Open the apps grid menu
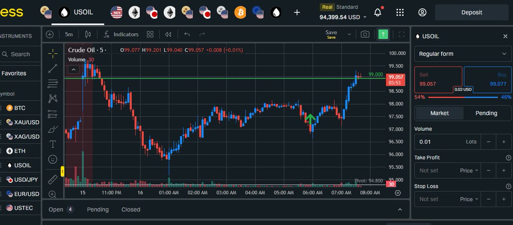Image resolution: width=513 pixels, height=225 pixels. 400,12
